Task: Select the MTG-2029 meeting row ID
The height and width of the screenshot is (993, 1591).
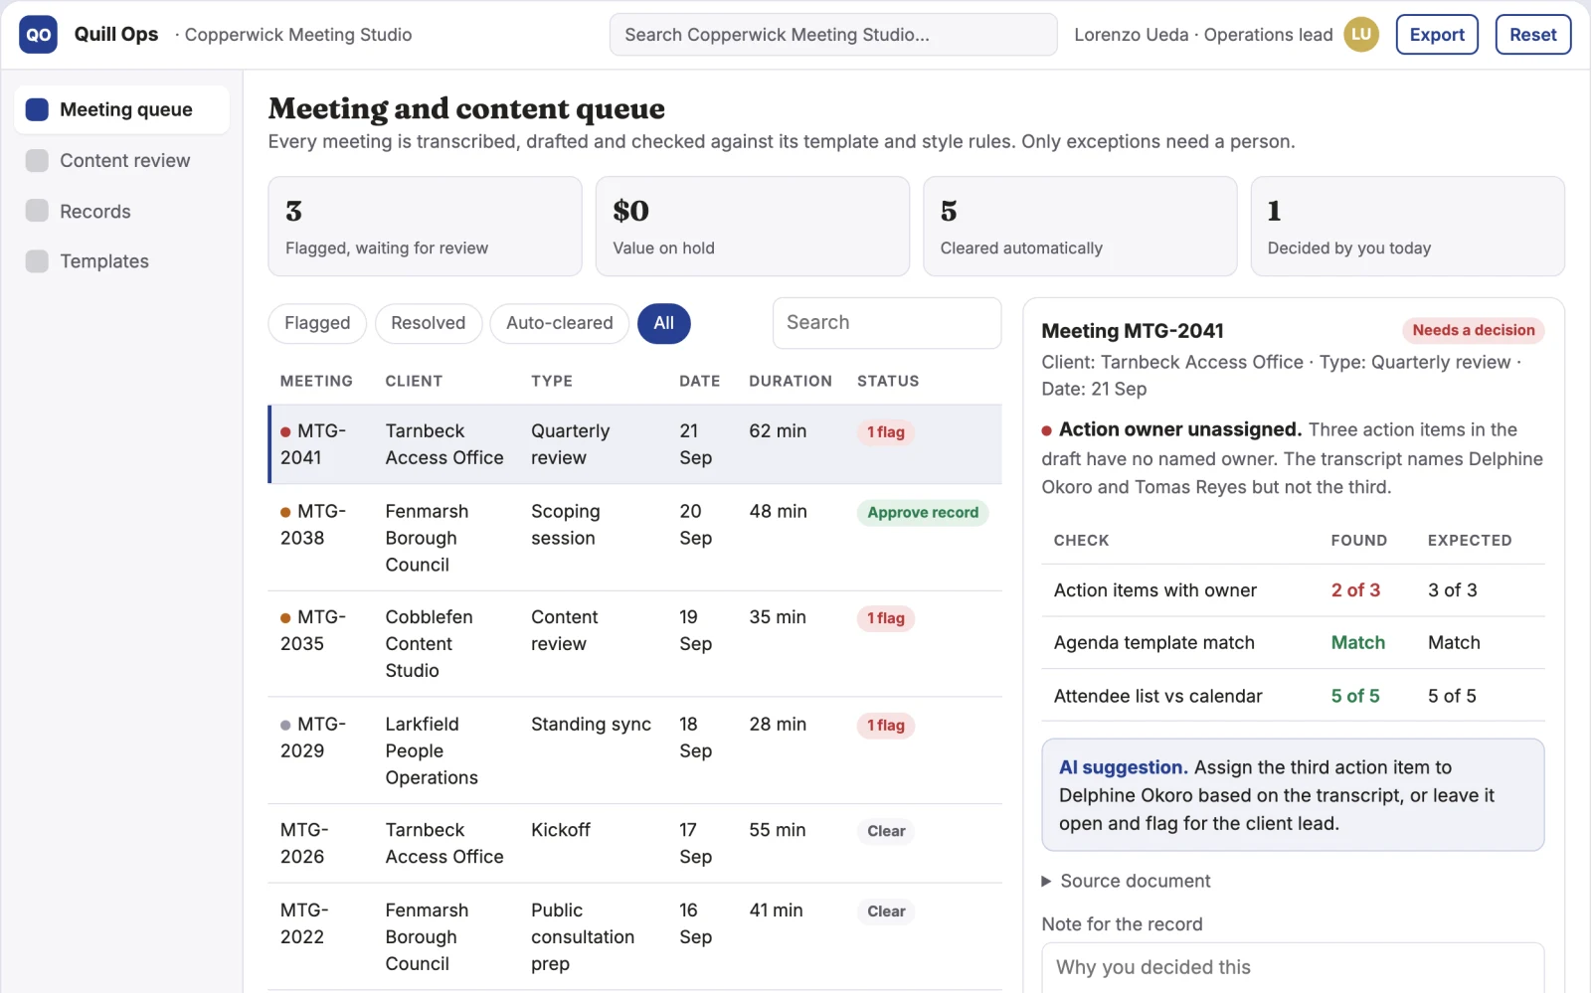Action: (x=313, y=738)
